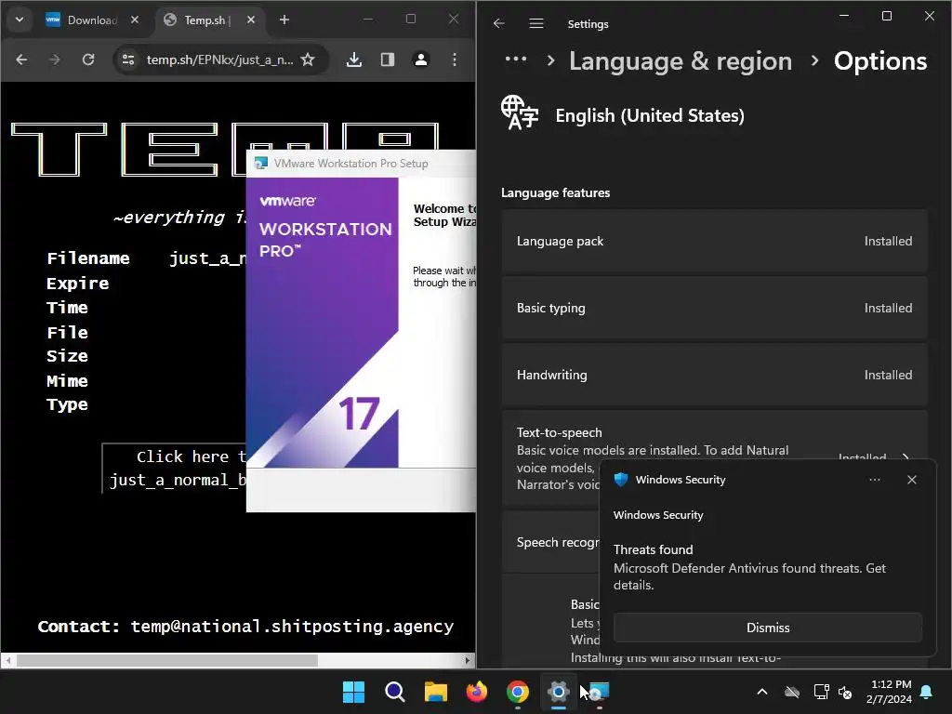Switch to Settings app on taskbar

click(558, 692)
